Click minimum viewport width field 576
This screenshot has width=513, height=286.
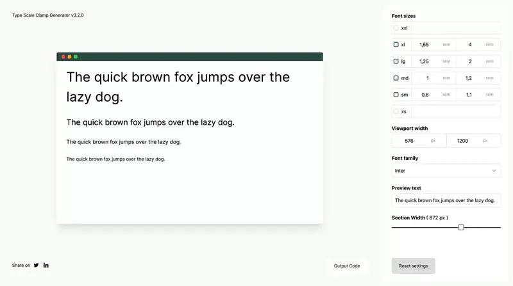tap(419, 141)
